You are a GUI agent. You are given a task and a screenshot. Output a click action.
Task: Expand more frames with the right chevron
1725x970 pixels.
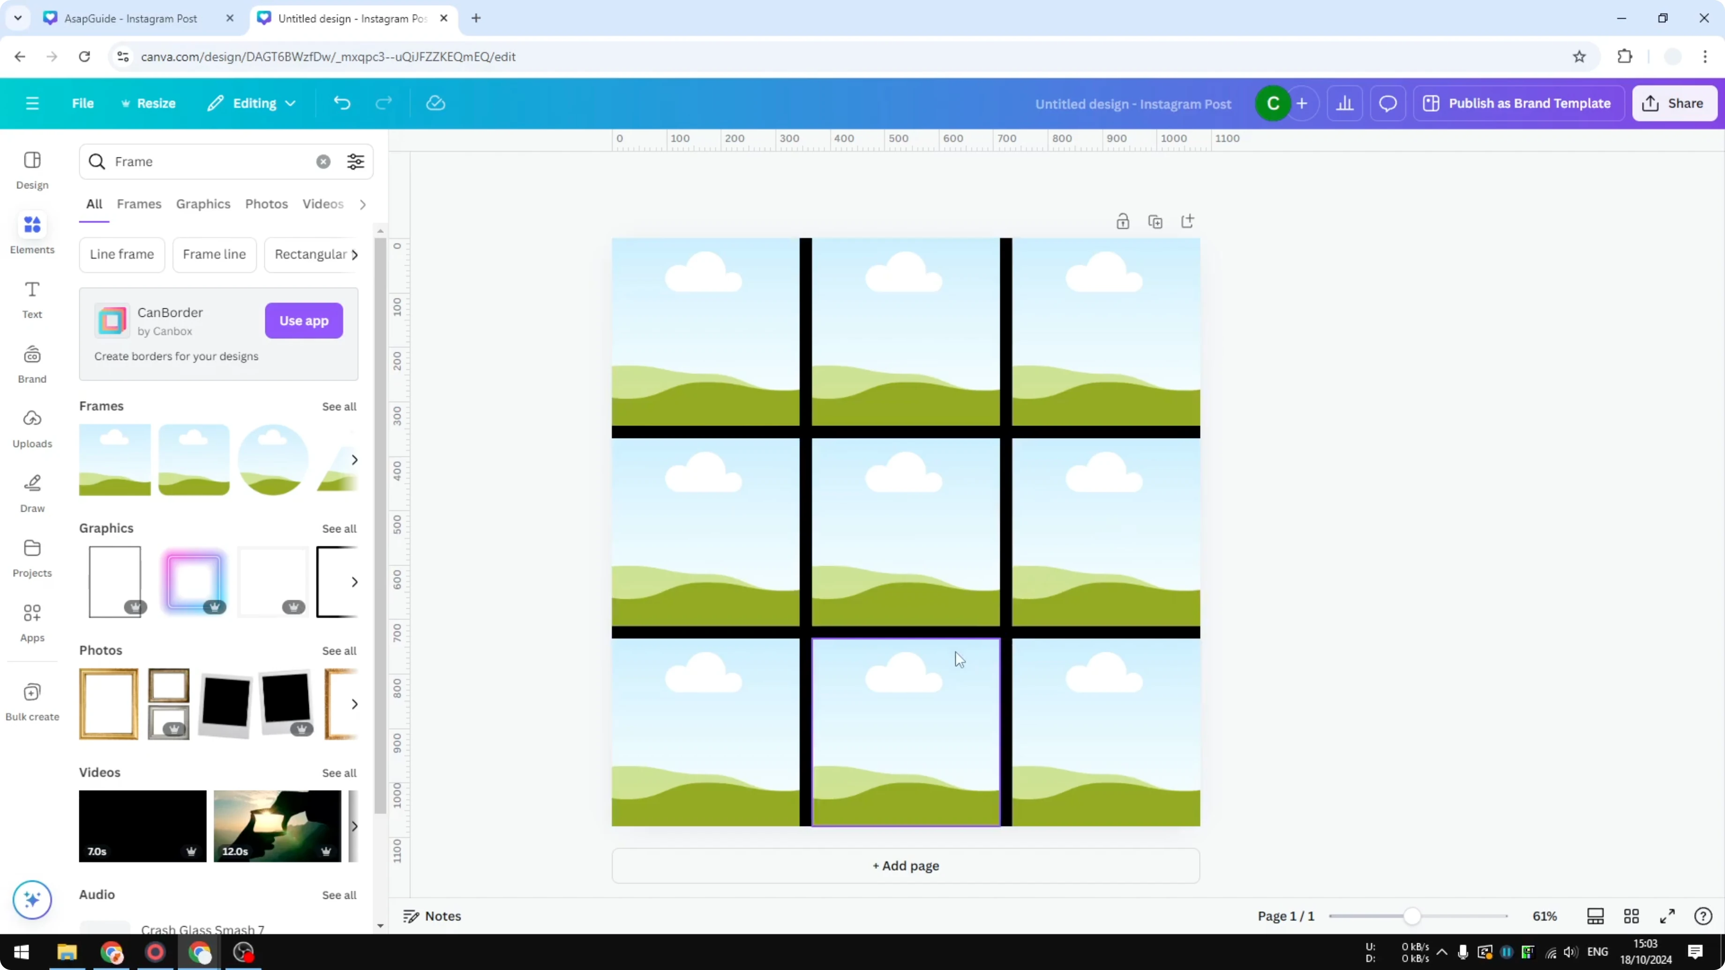click(354, 459)
